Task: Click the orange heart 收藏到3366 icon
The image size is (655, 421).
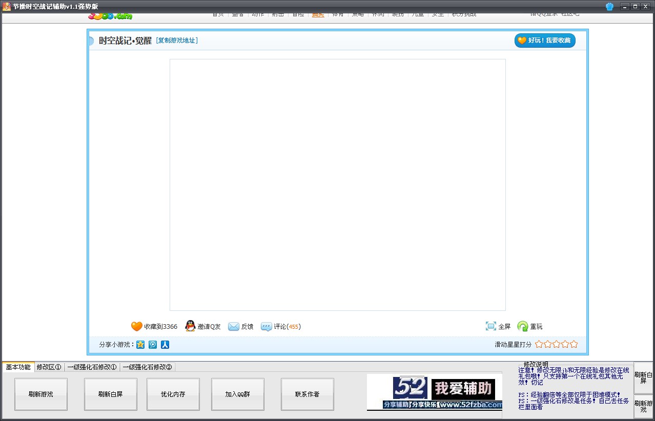Action: (x=136, y=326)
